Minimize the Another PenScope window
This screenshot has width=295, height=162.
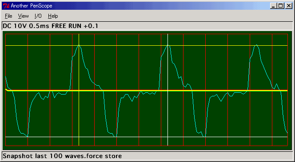coord(274,6)
